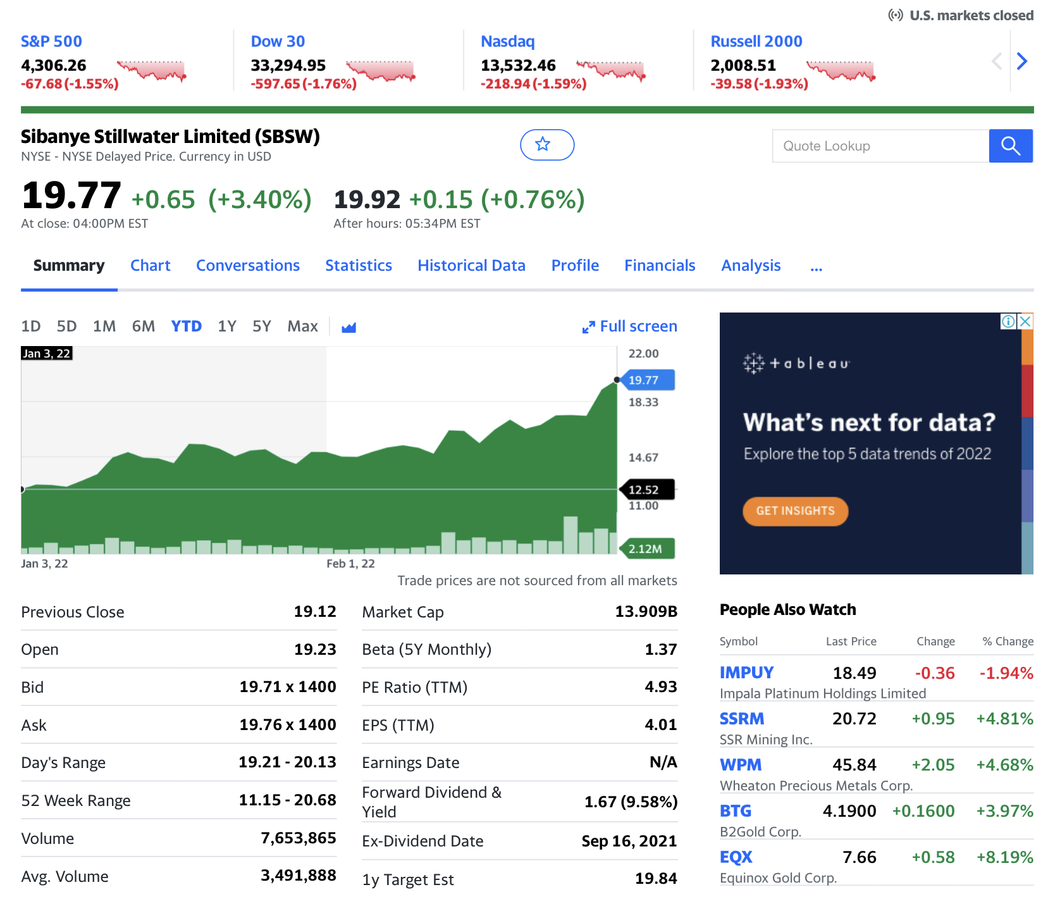This screenshot has height=911, width=1055.
Task: Click GET INSIGHTS in the Tableau ad
Action: coord(795,511)
